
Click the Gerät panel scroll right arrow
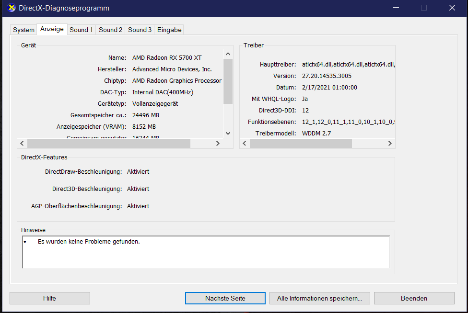point(218,143)
